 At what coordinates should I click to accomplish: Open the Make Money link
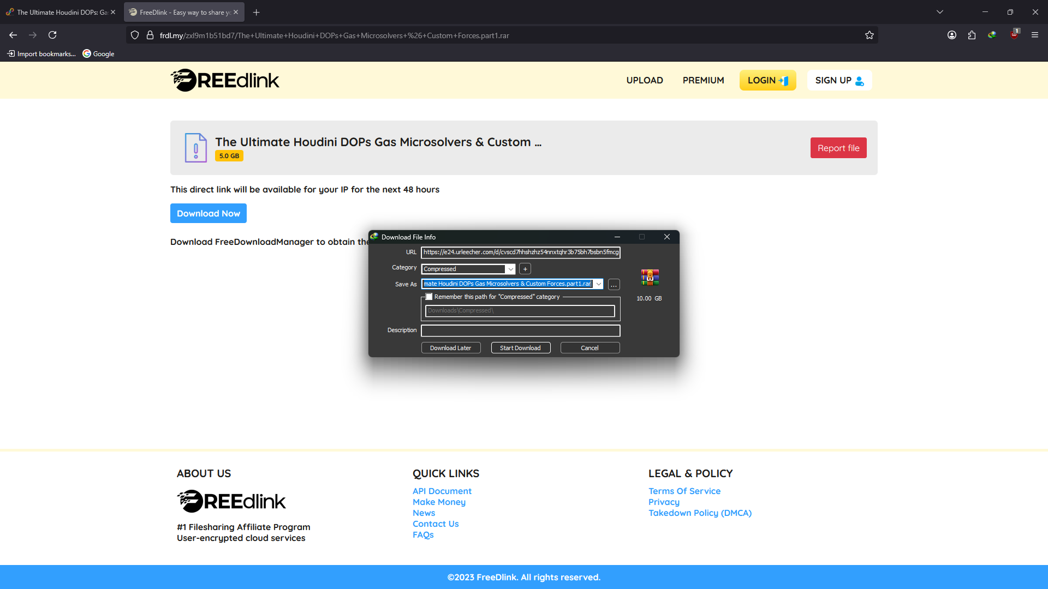[439, 502]
